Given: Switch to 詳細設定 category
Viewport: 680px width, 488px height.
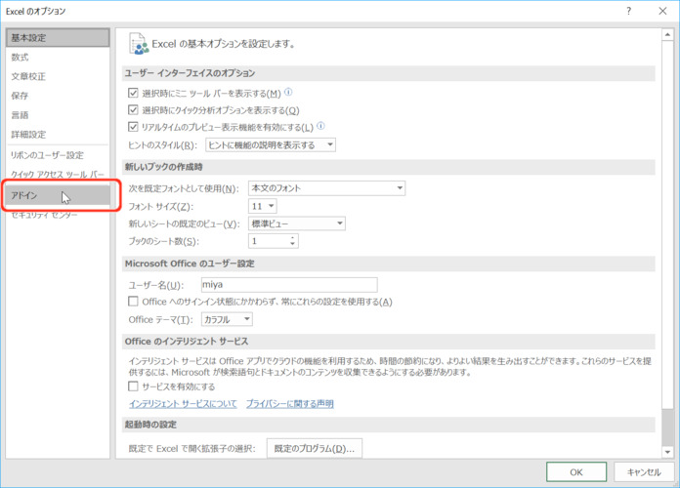Looking at the screenshot, I should 58,135.
